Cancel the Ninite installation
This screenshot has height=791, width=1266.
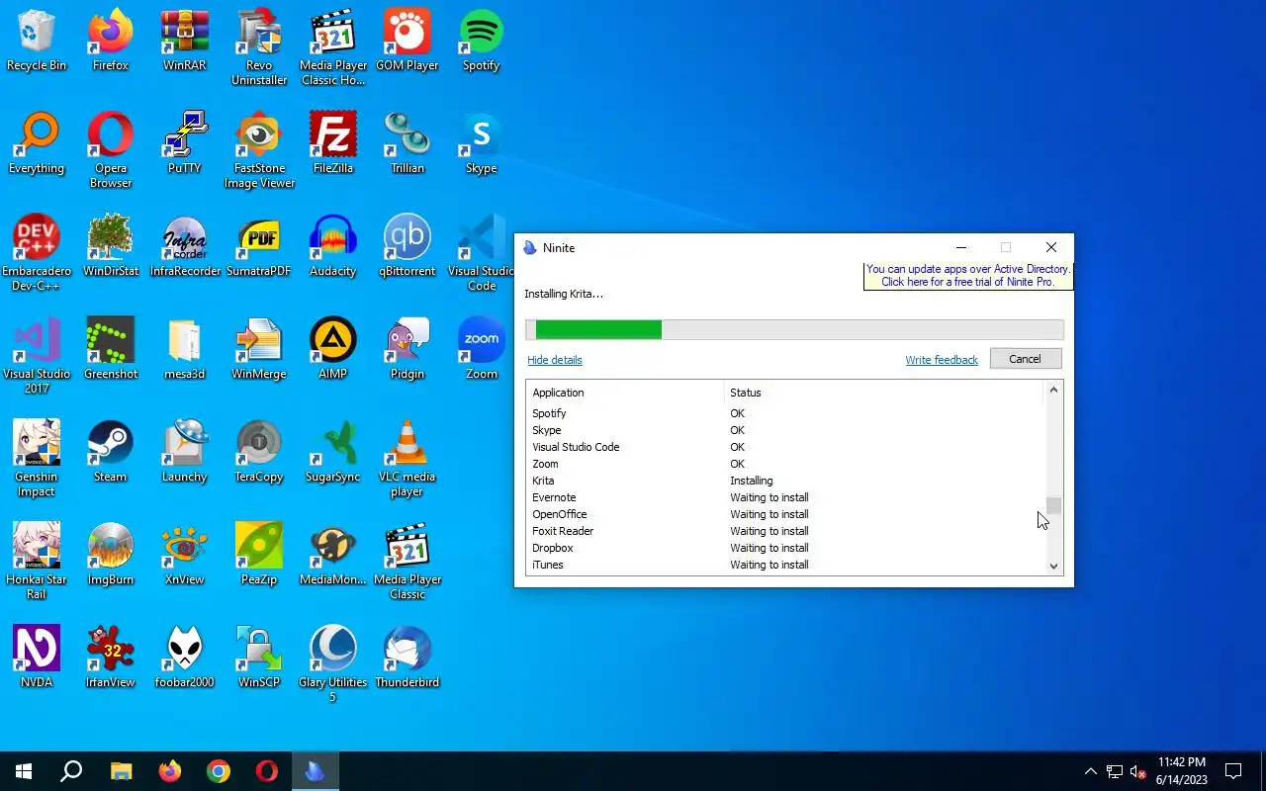coord(1025,359)
